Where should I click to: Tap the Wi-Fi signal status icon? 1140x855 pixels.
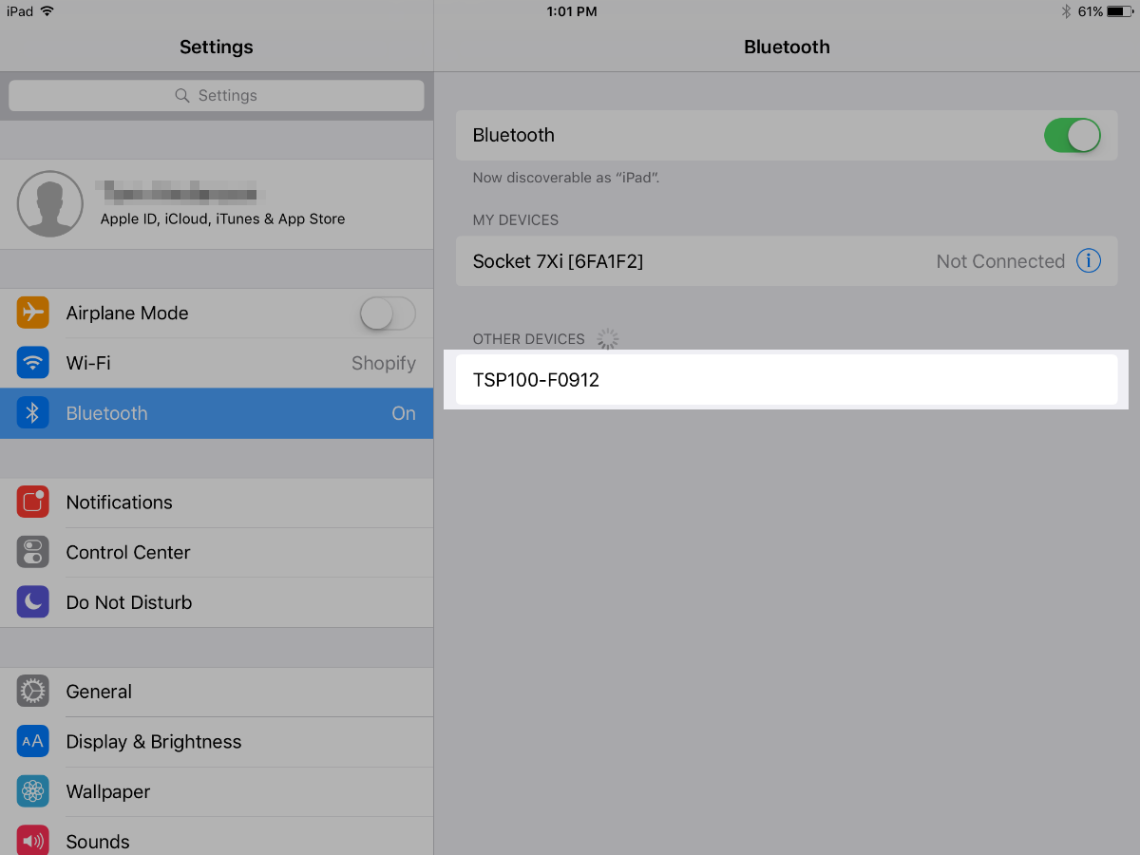[47, 11]
